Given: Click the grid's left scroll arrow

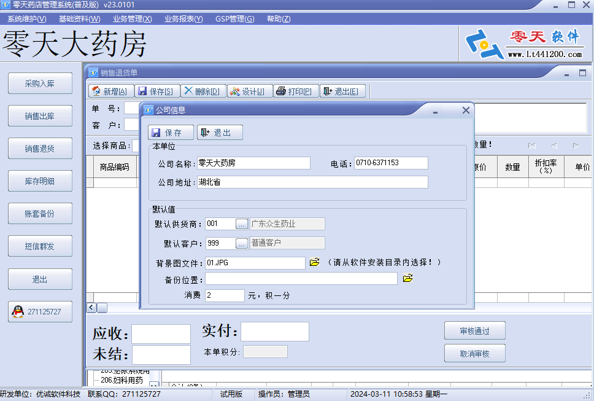Looking at the screenshot, I should coord(91,308).
